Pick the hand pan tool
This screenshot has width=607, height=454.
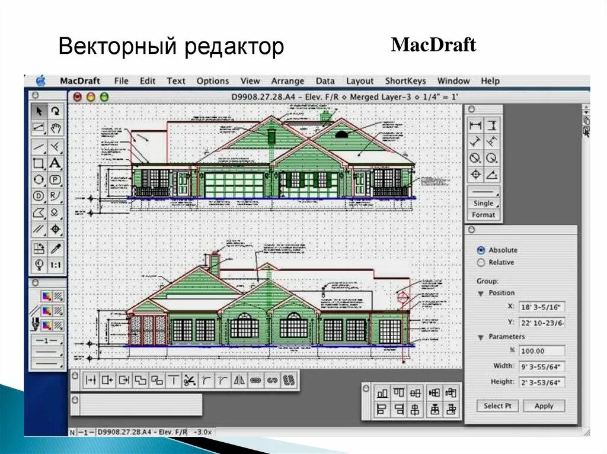point(55,128)
